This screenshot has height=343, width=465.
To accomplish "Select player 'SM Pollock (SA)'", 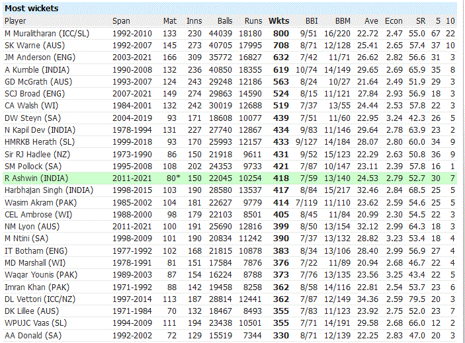I will (33, 167).
